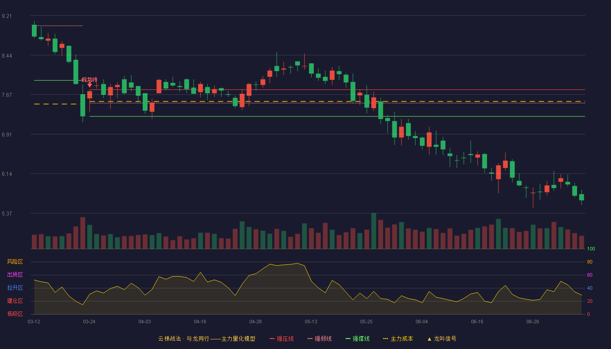
Task: Click the 低吸区 zone label
Action: point(15,314)
